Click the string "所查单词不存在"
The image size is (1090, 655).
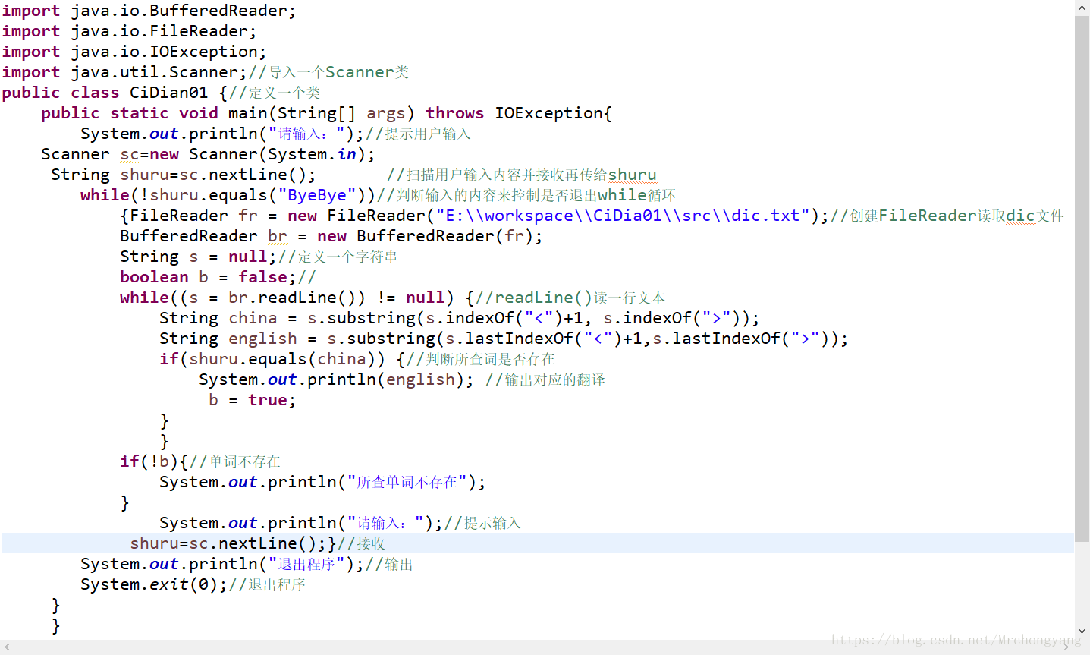(407, 482)
